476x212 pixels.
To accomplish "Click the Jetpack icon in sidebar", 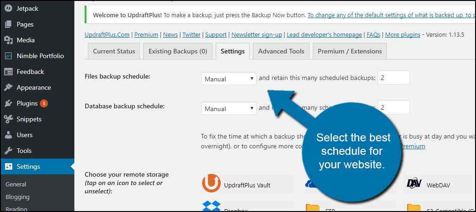I will (x=8, y=8).
